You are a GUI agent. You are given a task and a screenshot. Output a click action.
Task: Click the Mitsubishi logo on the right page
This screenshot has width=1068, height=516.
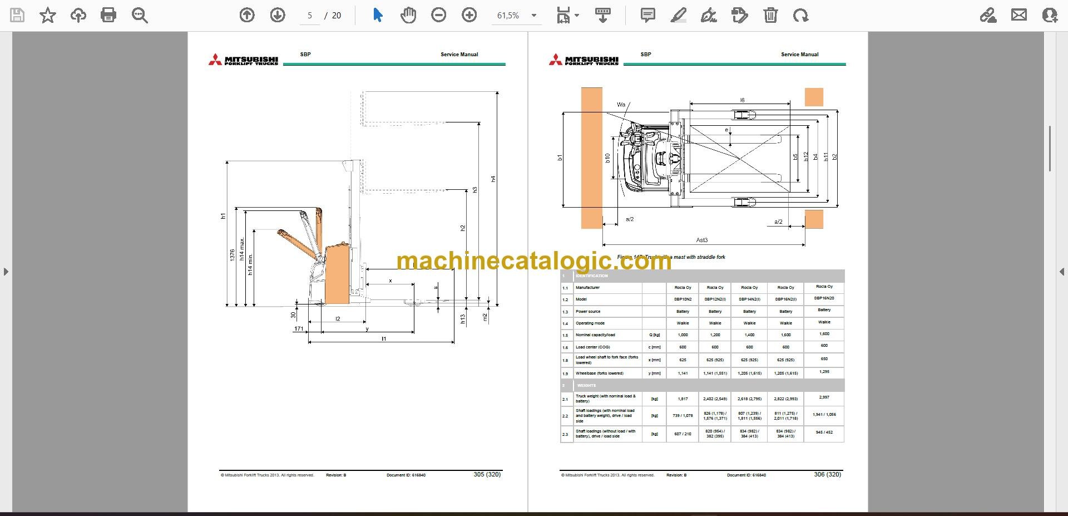tap(584, 60)
